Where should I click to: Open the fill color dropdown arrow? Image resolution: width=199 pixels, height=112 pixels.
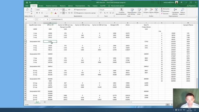[x=53, y=13]
